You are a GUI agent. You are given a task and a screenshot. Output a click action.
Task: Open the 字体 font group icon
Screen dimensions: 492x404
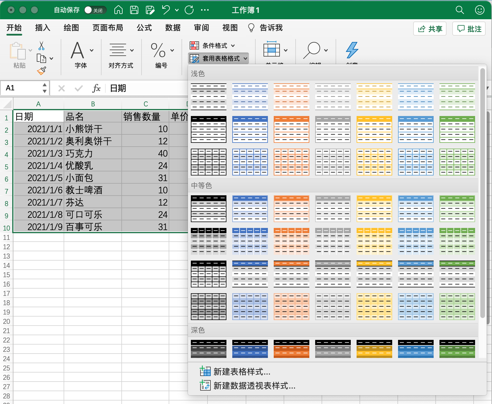[x=77, y=50]
